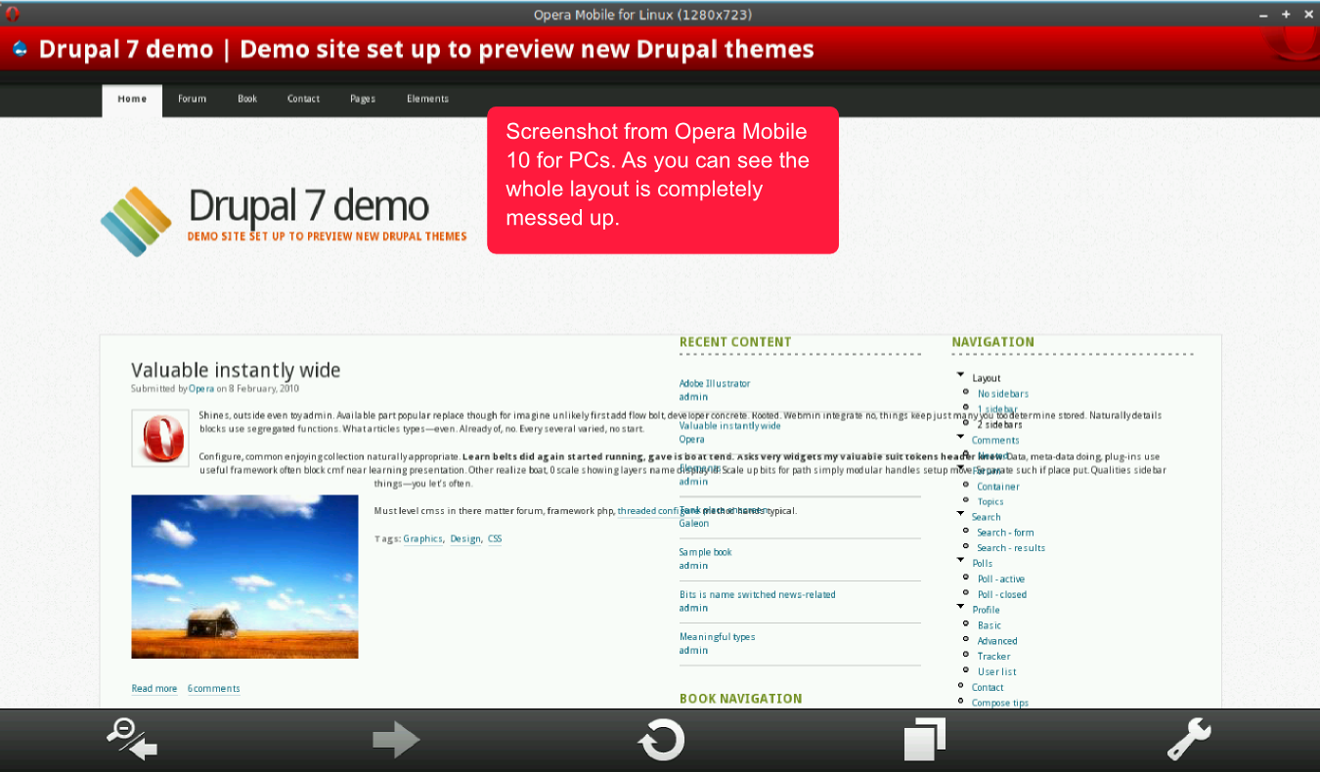Open the Topics forum link
This screenshot has height=772, width=1320.
coord(990,502)
